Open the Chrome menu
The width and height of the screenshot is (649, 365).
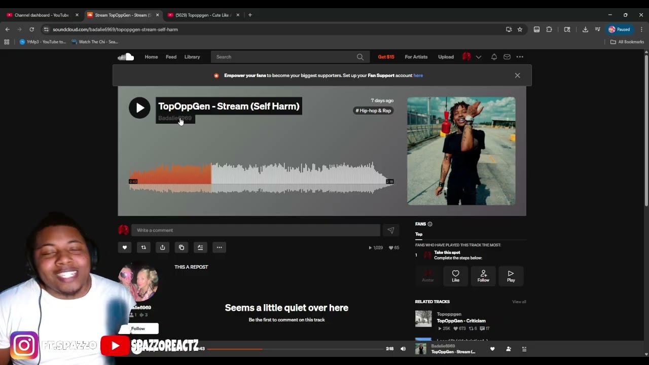point(641,29)
